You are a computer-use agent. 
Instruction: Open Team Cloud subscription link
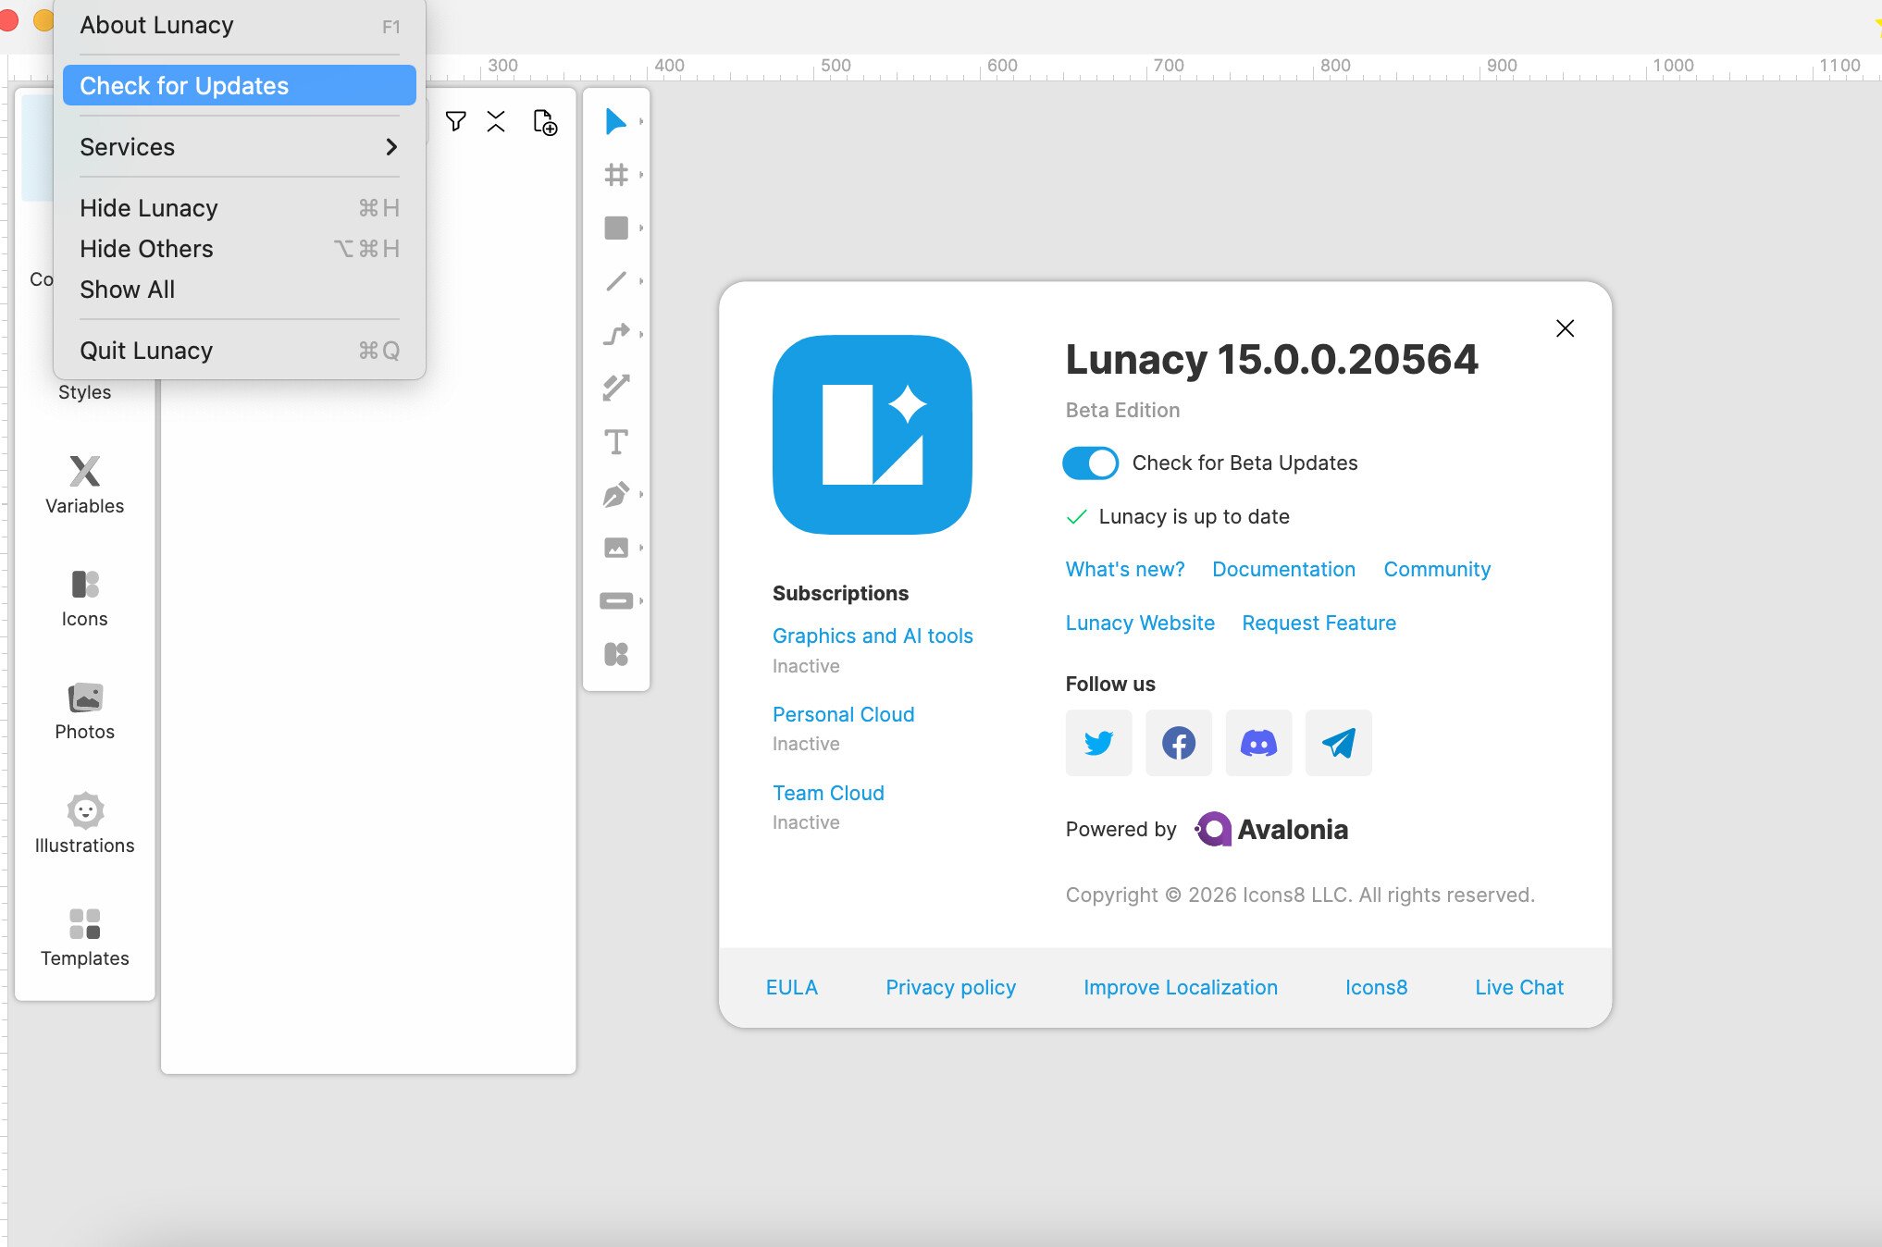coord(828,794)
